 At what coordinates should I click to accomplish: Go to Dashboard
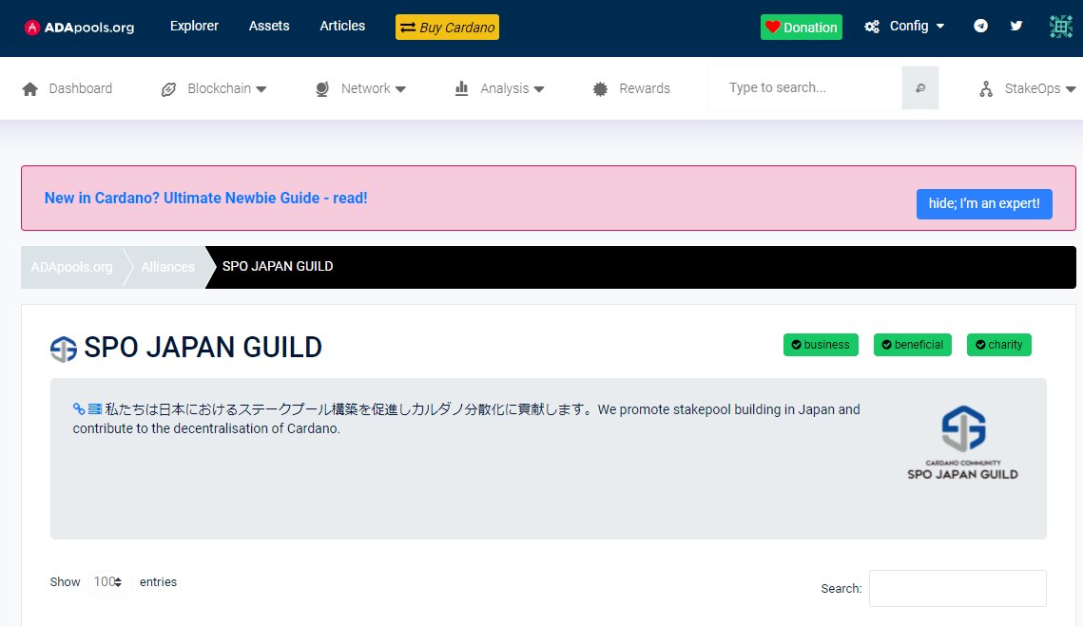(x=80, y=88)
